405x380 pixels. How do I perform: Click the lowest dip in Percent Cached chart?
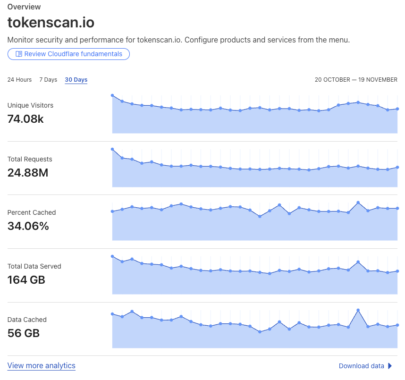click(260, 217)
